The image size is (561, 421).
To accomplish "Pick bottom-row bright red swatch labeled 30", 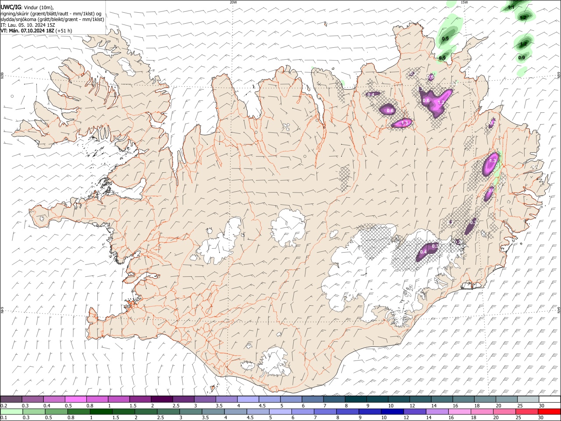I will click(550, 411).
